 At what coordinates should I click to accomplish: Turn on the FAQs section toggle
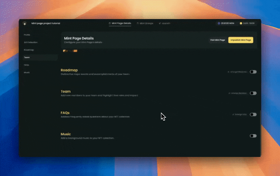[253, 114]
